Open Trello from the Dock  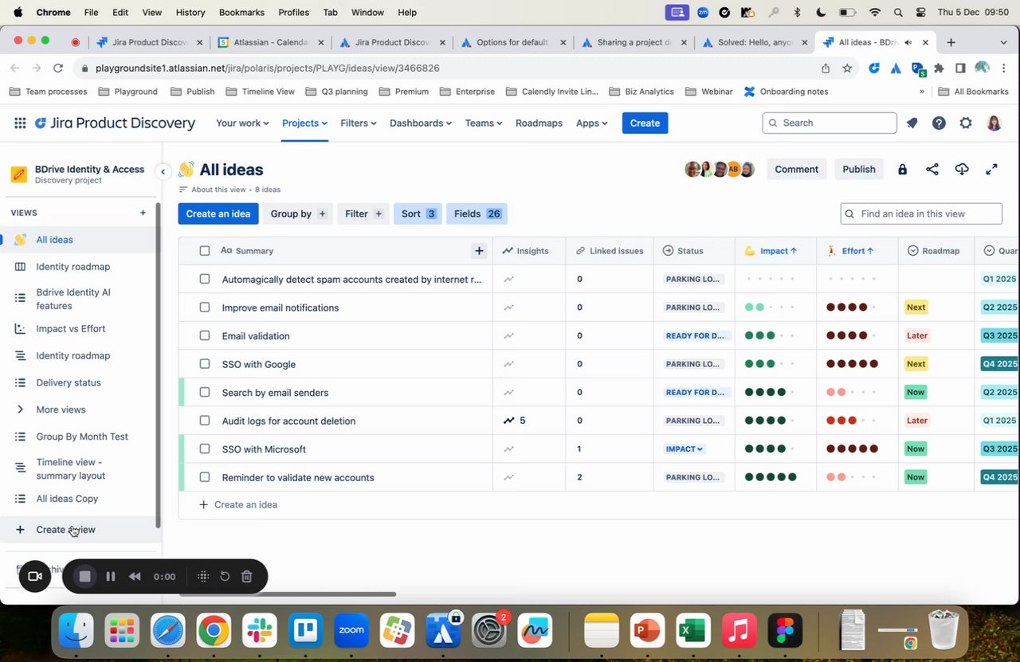click(x=306, y=631)
